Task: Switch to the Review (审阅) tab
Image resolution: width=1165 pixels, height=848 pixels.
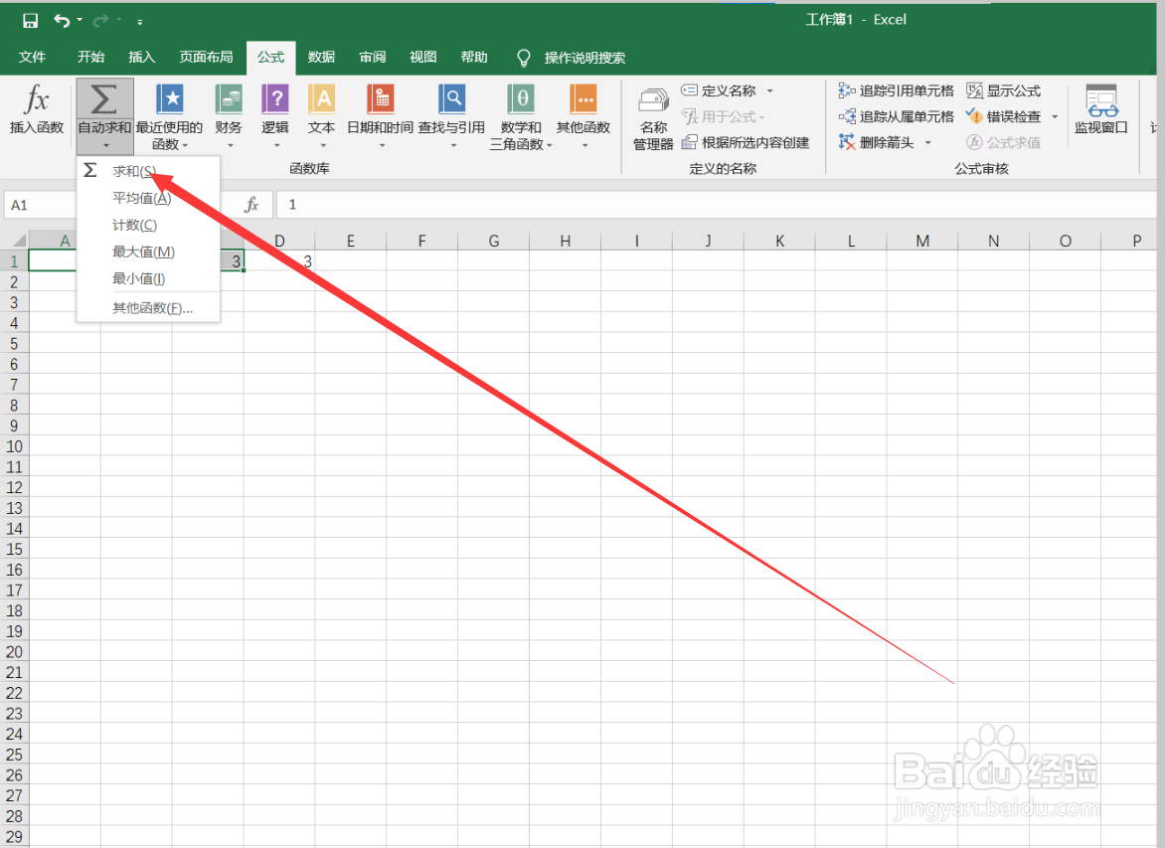Action: 372,58
